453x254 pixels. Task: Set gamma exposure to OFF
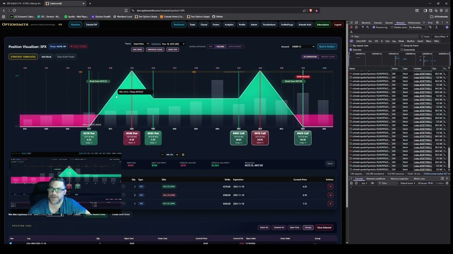(211, 47)
